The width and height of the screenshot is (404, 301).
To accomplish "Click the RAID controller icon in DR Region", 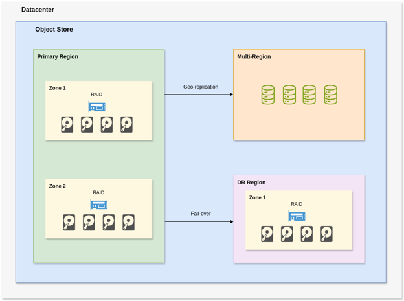I will pyautogui.click(x=297, y=216).
